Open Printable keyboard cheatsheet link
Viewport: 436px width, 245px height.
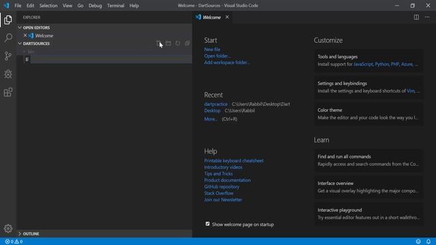pyautogui.click(x=234, y=161)
